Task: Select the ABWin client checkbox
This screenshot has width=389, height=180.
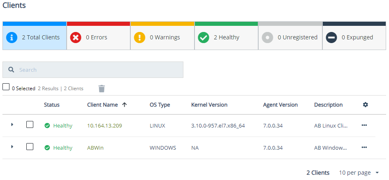Action: [x=30, y=147]
